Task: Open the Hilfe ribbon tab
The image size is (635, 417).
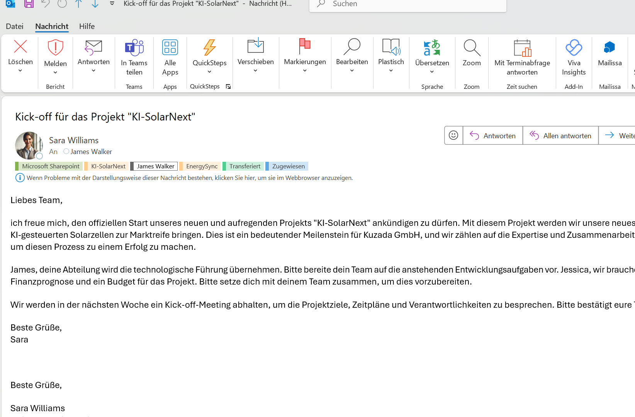Action: (x=87, y=26)
